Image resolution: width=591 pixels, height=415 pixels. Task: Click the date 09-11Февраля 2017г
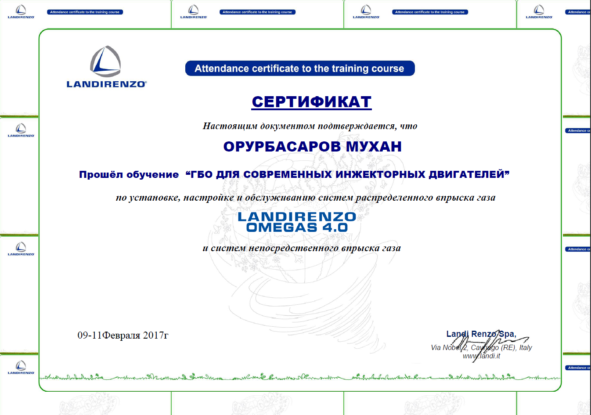(123, 336)
